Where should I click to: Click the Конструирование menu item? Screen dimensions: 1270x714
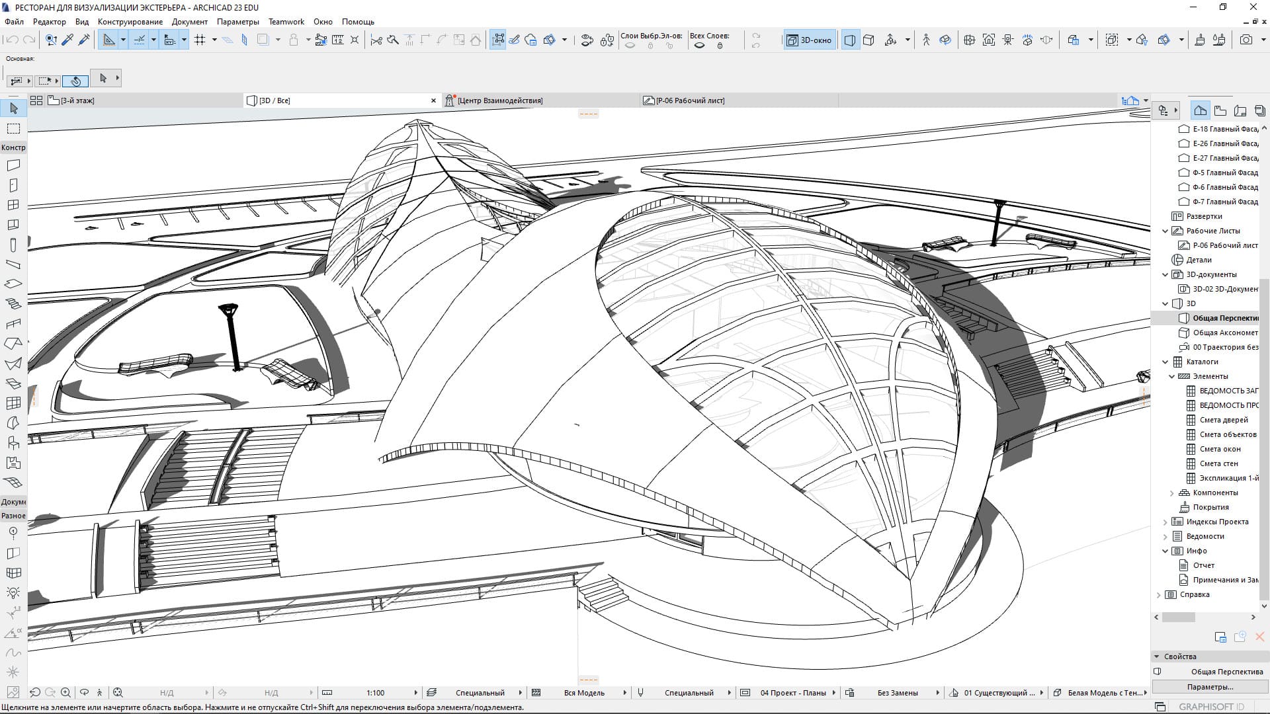tap(131, 22)
